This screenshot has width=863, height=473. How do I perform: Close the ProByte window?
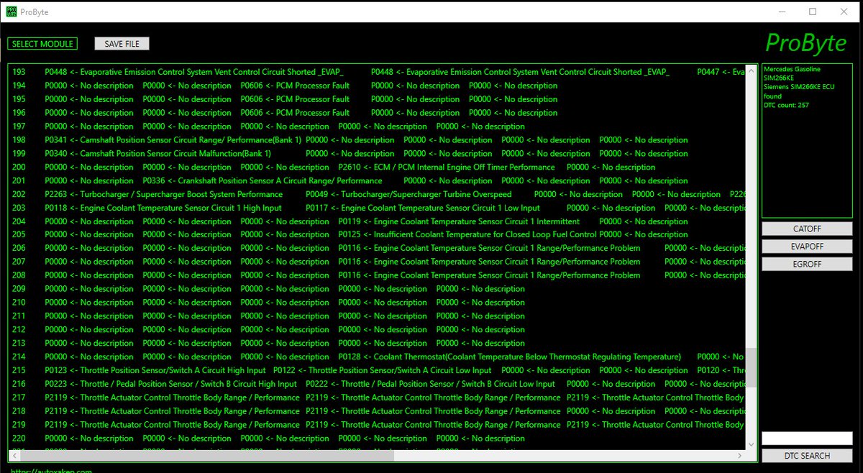click(846, 12)
